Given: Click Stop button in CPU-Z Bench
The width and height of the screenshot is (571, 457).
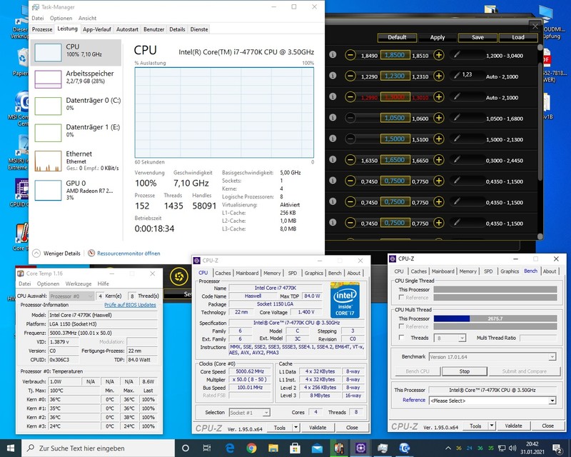Looking at the screenshot, I should (465, 371).
